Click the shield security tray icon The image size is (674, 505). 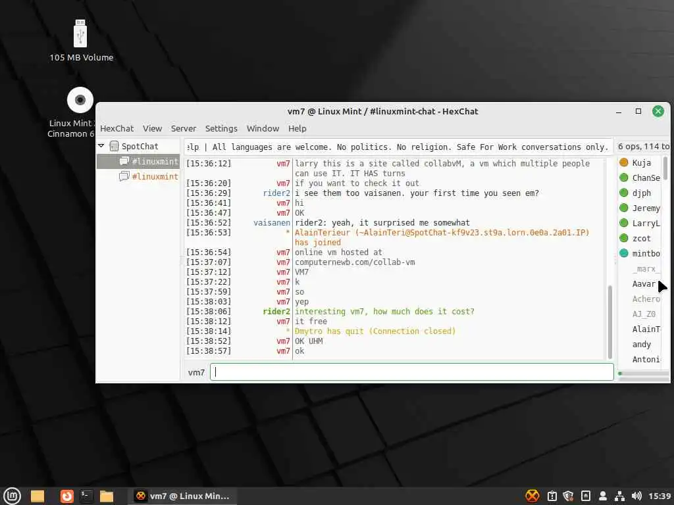click(x=568, y=496)
